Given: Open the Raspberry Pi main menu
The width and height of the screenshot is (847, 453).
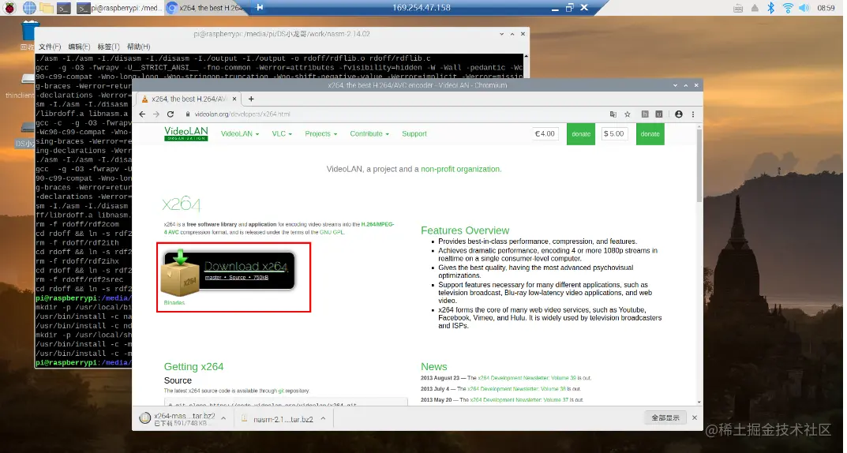Looking at the screenshot, I should pyautogui.click(x=9, y=8).
